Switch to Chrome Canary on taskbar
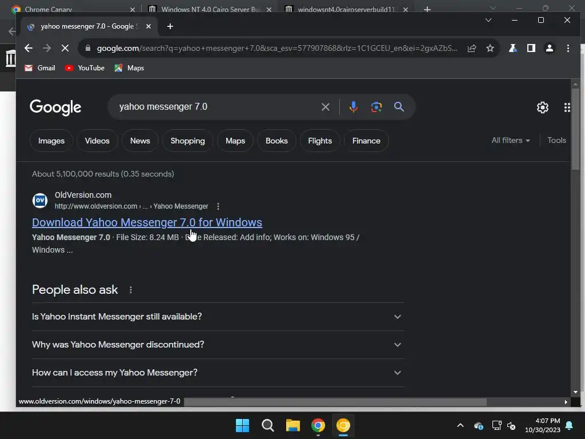Image resolution: width=585 pixels, height=439 pixels. tap(343, 425)
